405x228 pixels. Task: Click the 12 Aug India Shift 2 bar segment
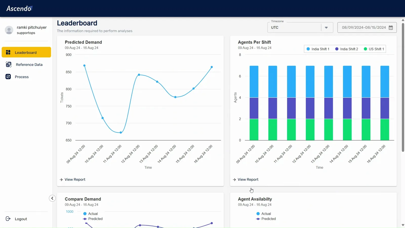310,108
